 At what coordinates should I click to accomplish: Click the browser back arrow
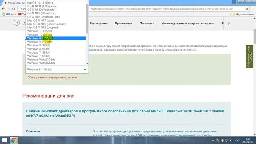[x=4, y=9]
